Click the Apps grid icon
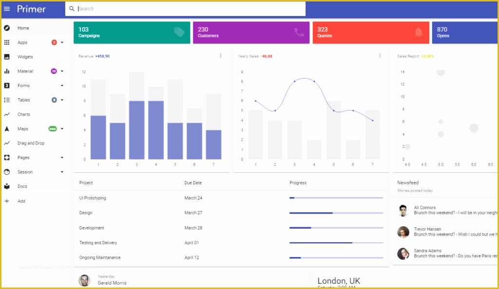Screen dimensions: 499x289 [x=7, y=42]
